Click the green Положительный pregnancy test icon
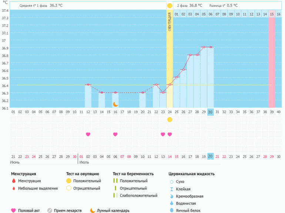The width and height of the screenshot is (285, 213). [115, 181]
